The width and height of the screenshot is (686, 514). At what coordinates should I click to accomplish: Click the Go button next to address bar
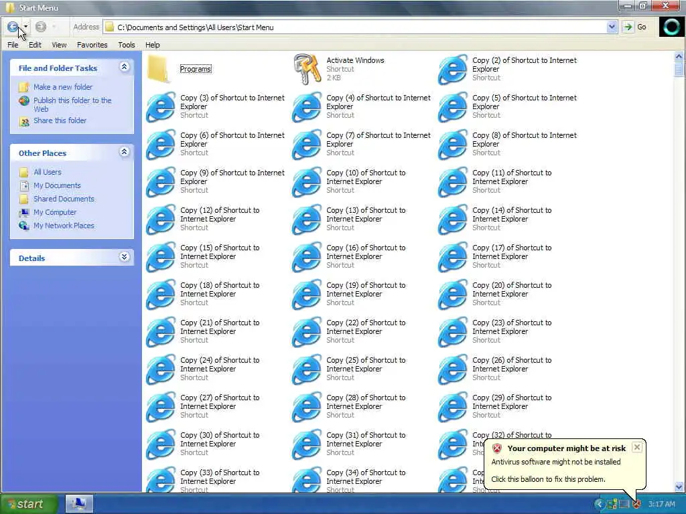click(636, 27)
